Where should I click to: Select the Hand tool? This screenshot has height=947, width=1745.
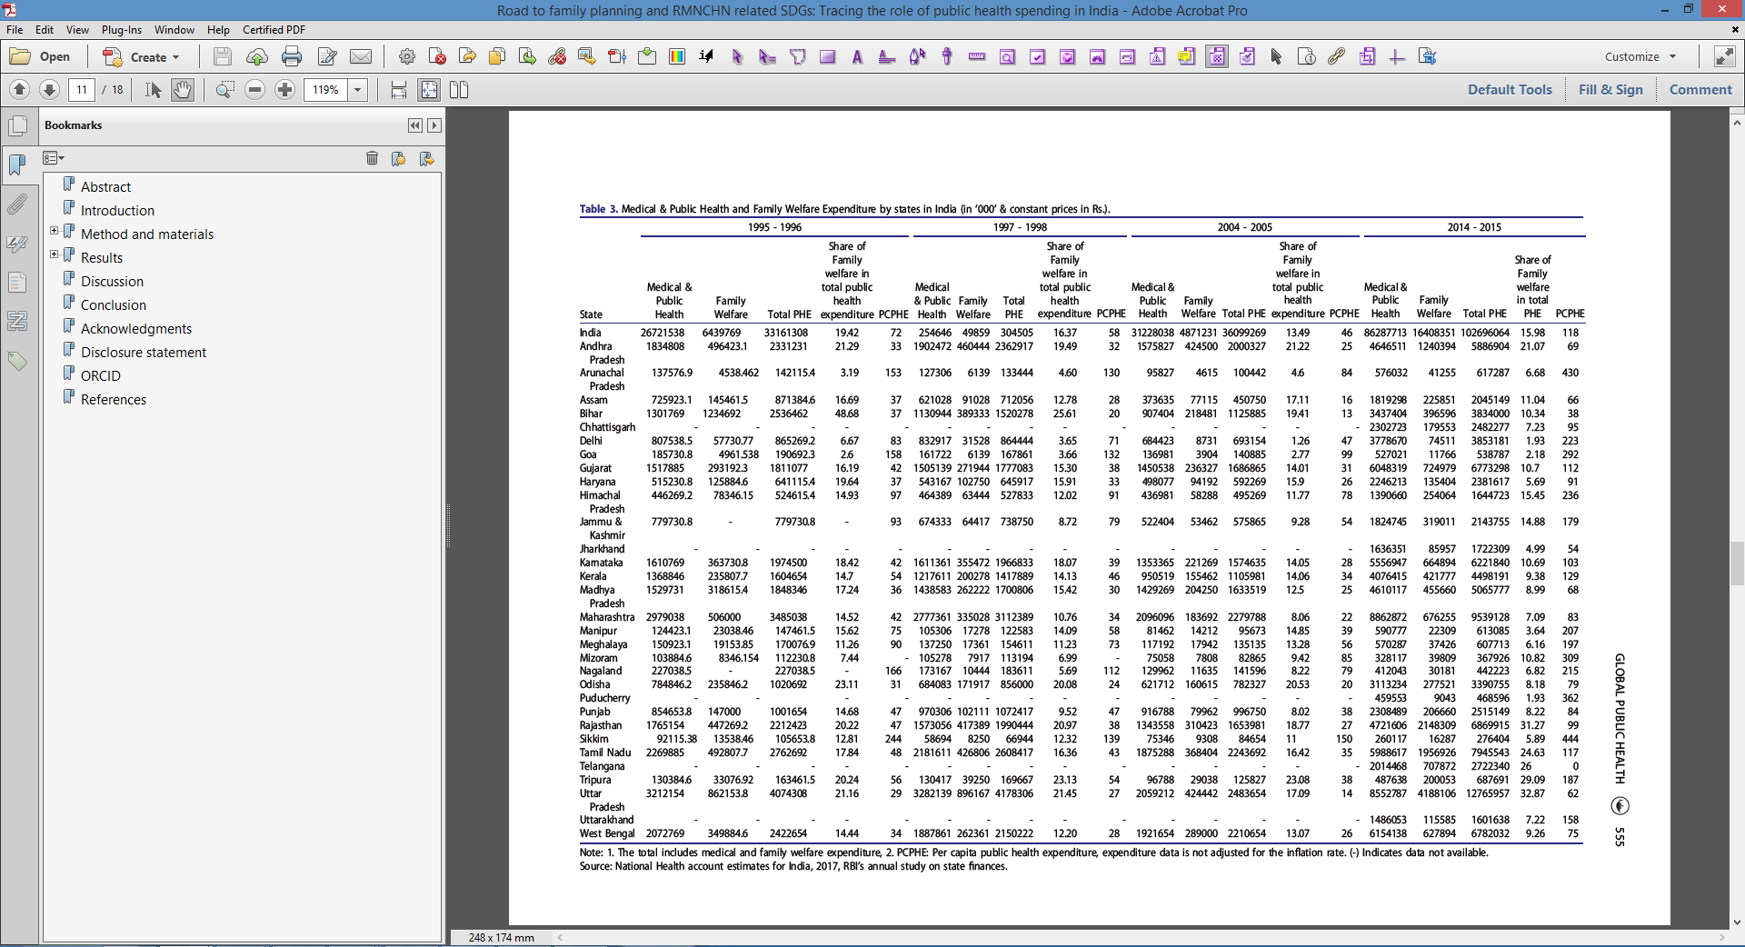[x=183, y=90]
